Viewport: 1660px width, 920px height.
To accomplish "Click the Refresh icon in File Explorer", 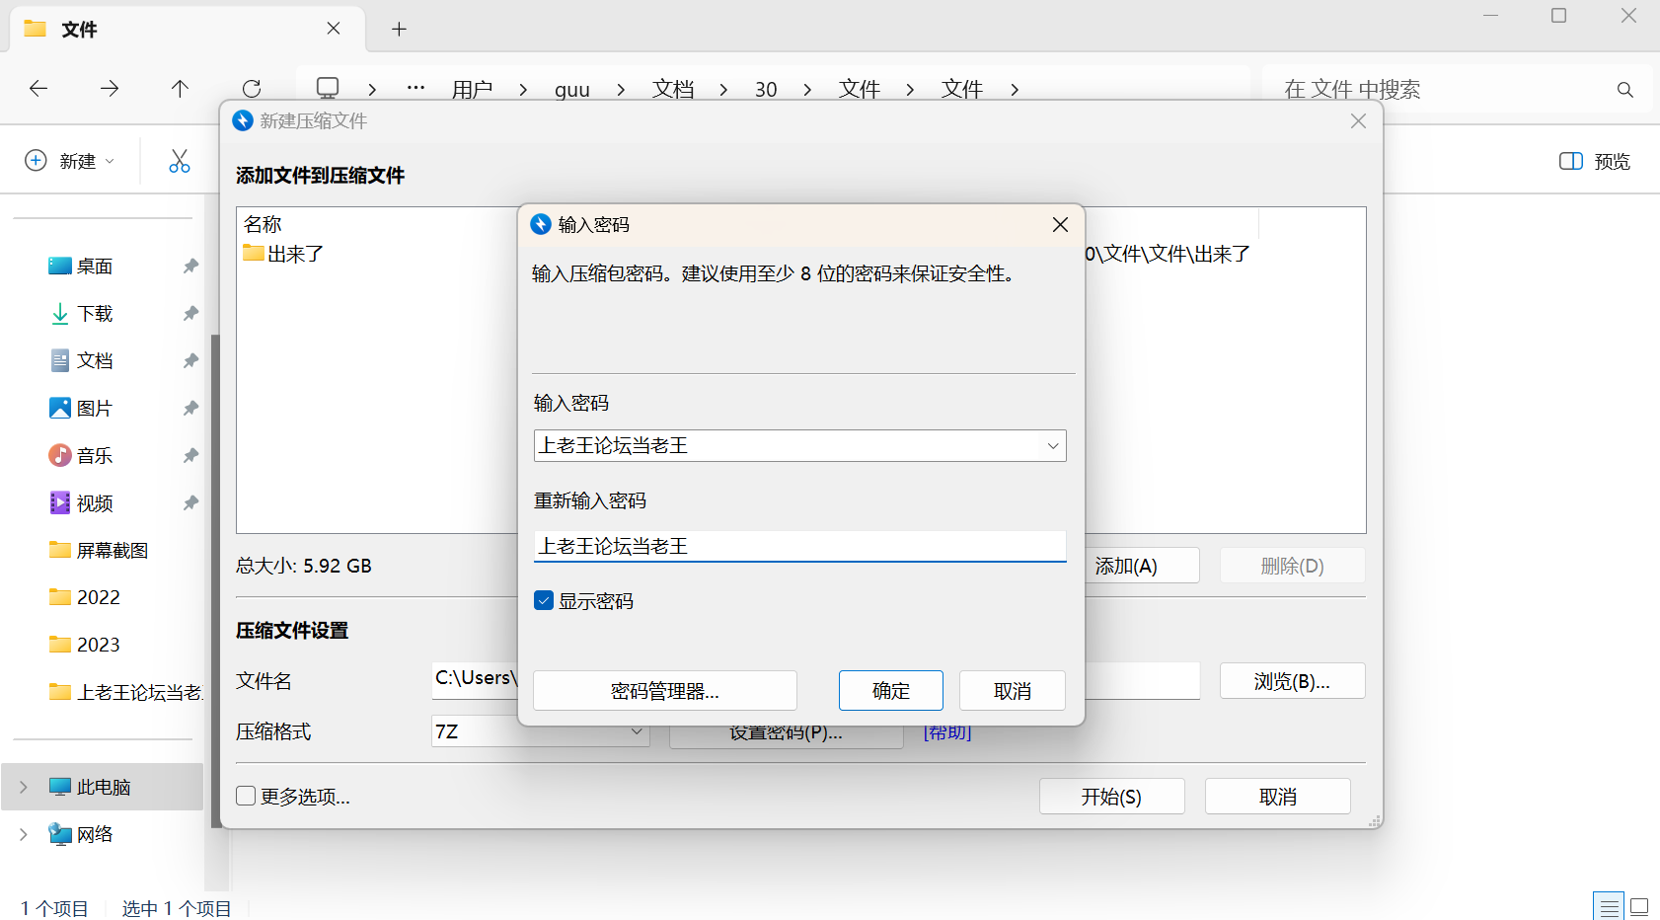I will click(252, 89).
